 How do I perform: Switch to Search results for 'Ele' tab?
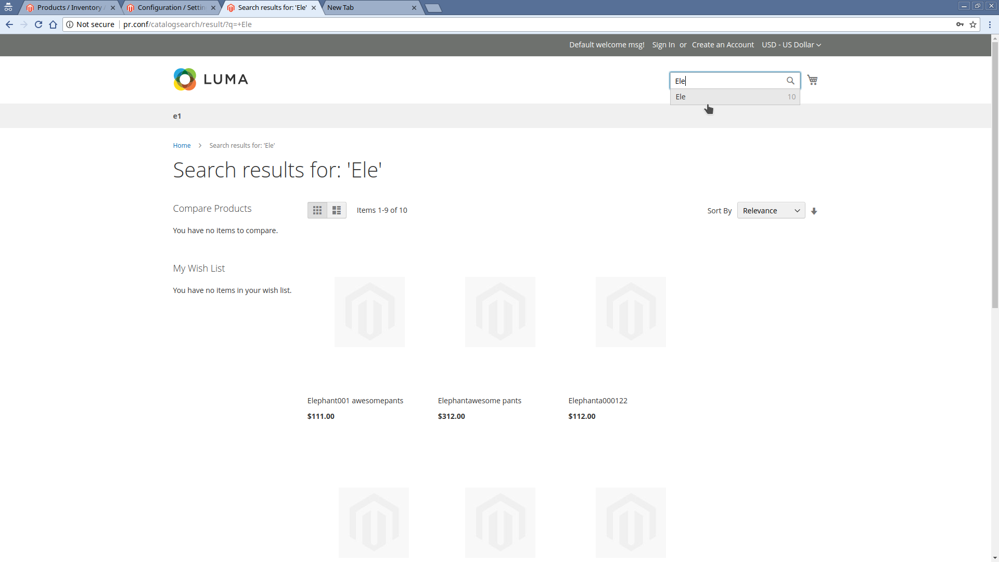pyautogui.click(x=271, y=8)
